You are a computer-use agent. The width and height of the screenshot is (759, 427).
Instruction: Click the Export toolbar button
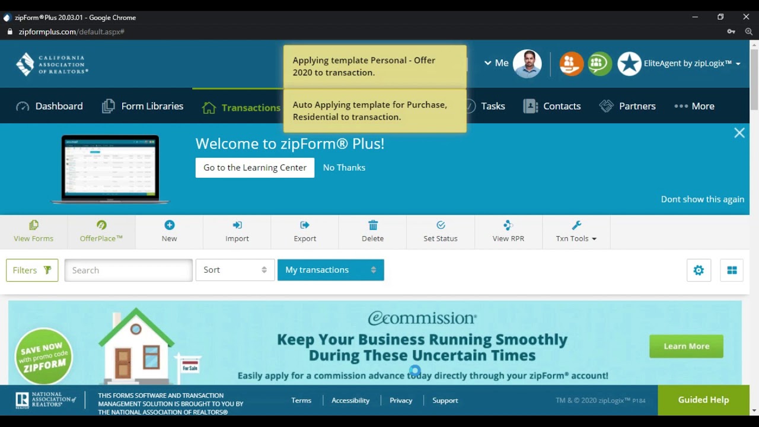305,231
